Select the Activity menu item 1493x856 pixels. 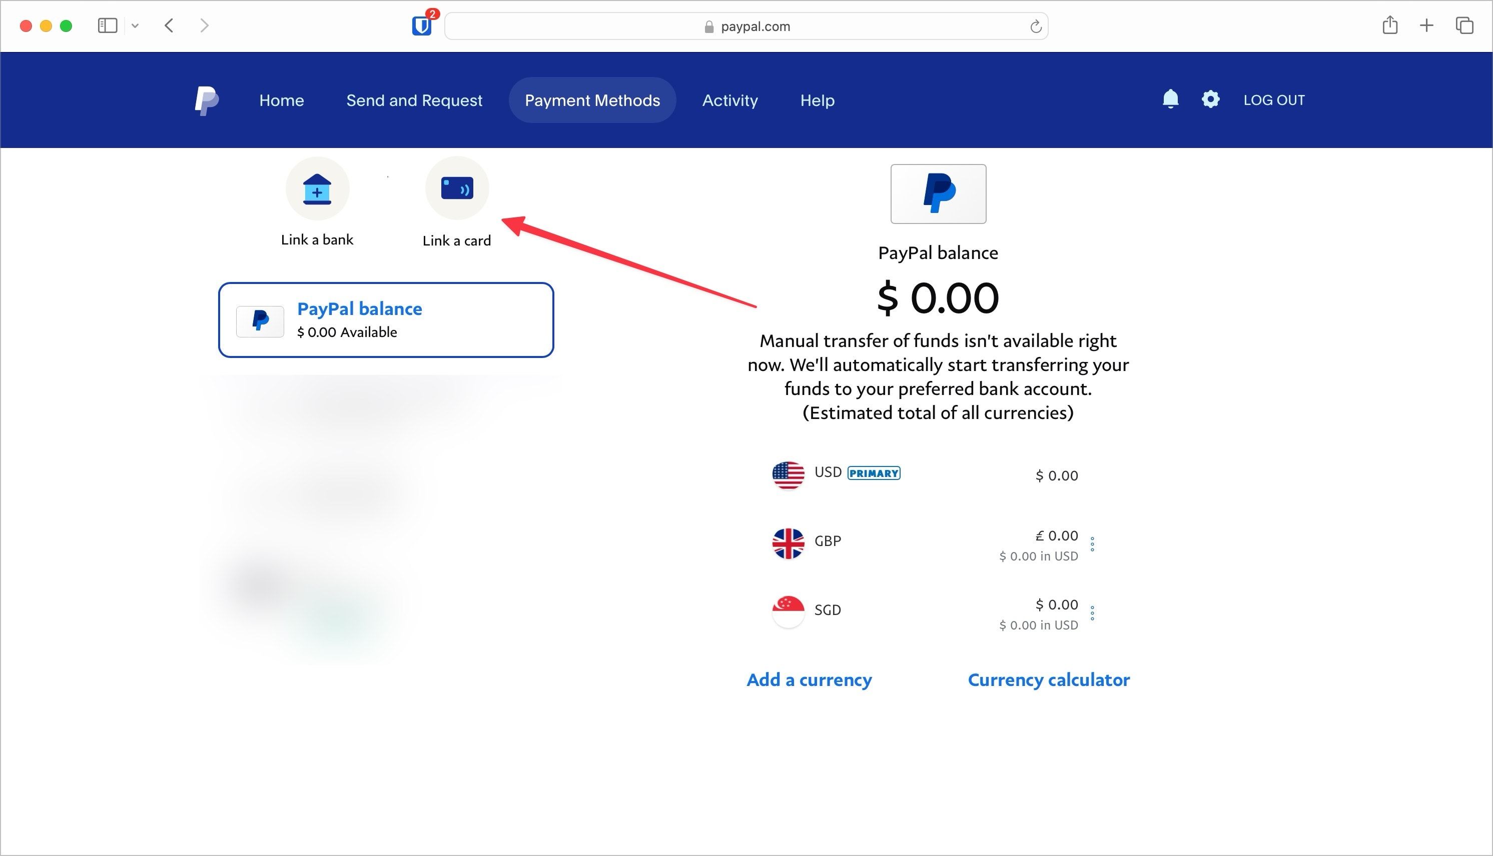(729, 99)
